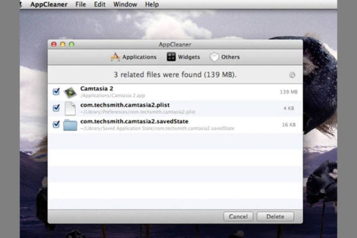This screenshot has height=238, width=357.
Task: Click the Camtasia 2 app icon
Action: (x=70, y=92)
